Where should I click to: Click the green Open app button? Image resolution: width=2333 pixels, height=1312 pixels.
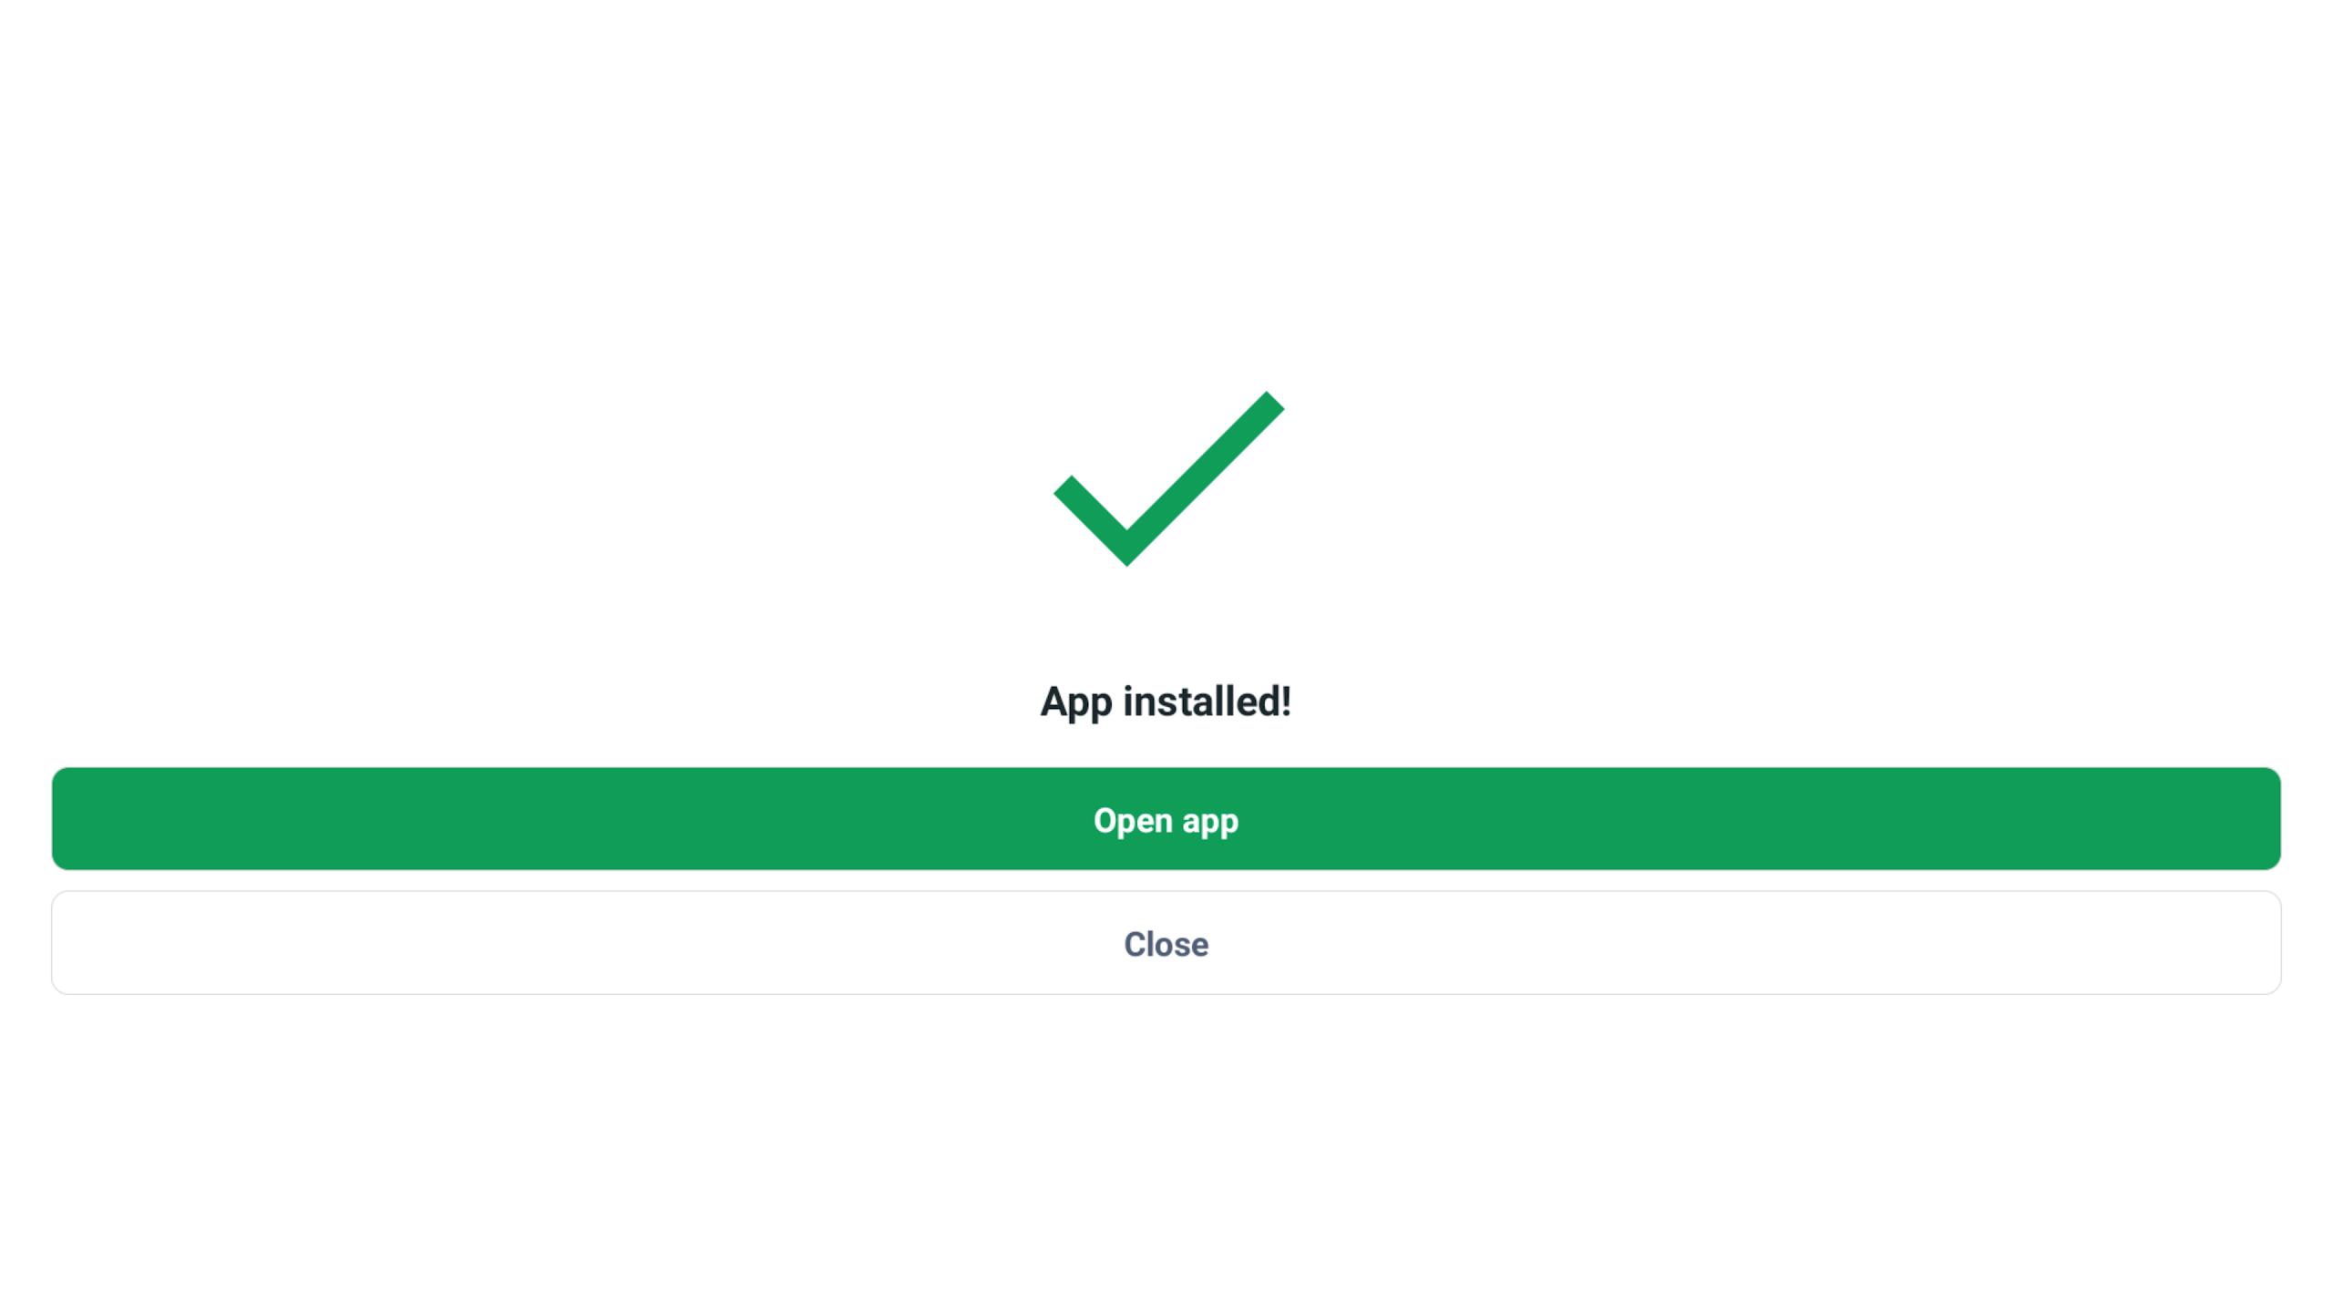click(1166, 819)
